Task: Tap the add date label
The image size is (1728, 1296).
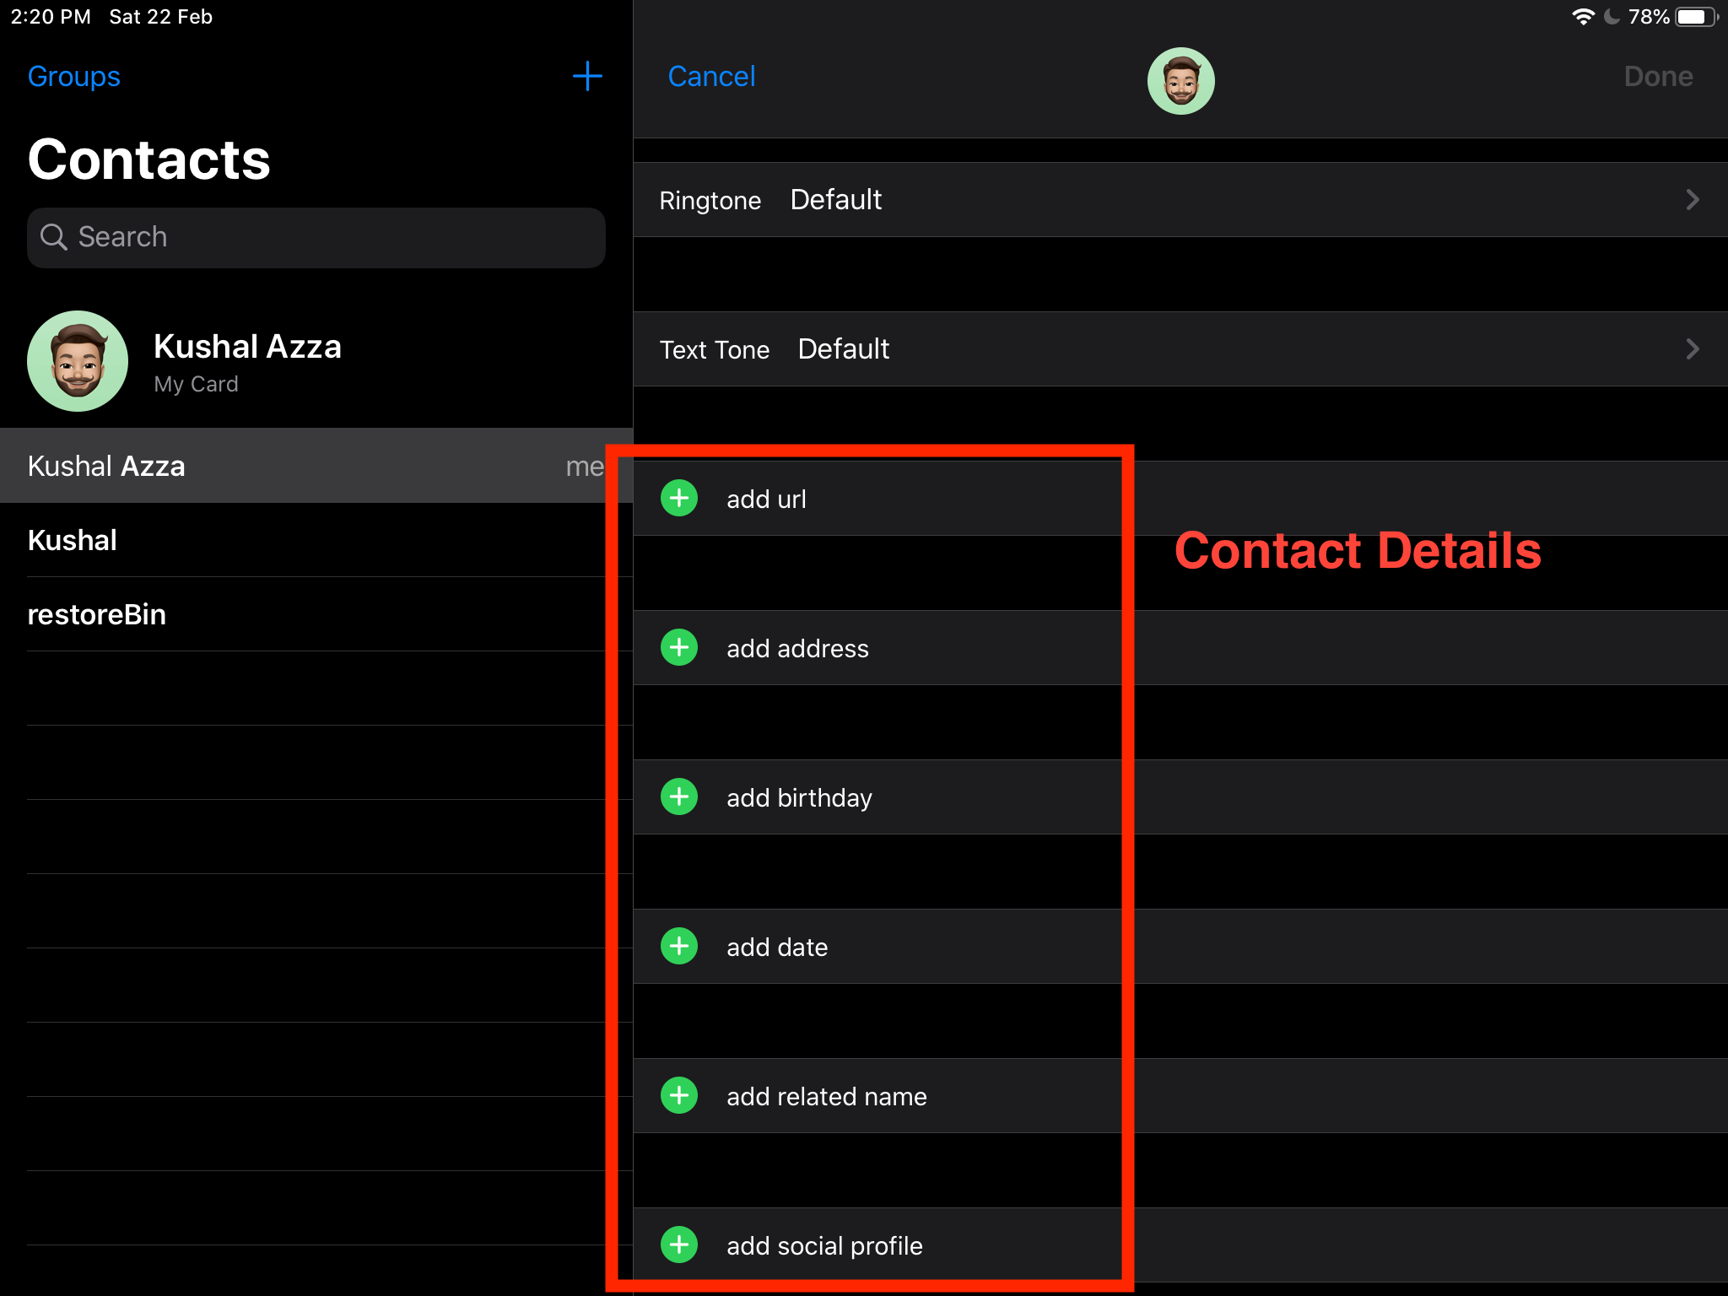Action: tap(777, 947)
